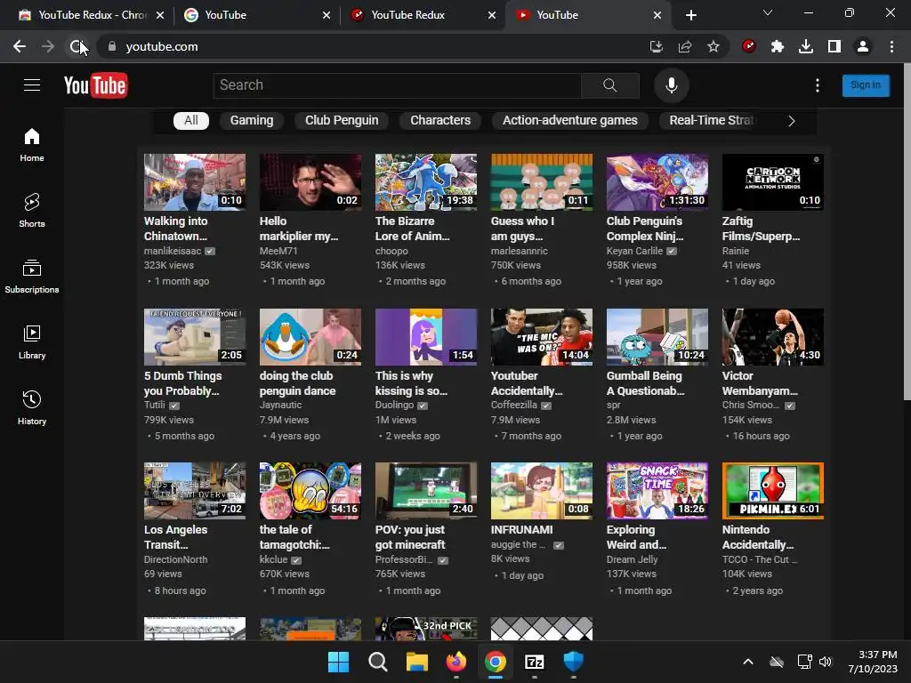The image size is (911, 683).
Task: Open the YouTube hamburger guide menu
Action: tap(32, 85)
